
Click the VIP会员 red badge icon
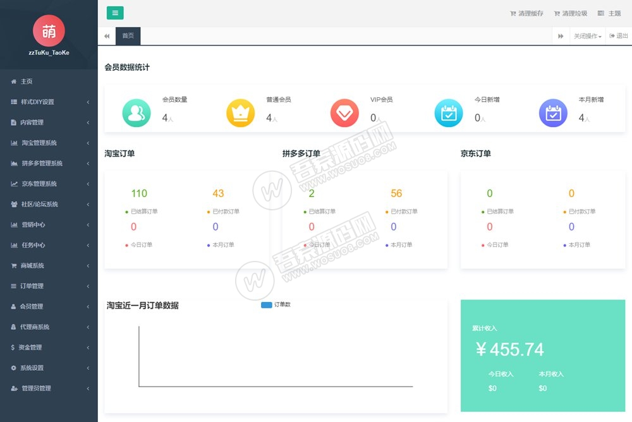tap(344, 114)
